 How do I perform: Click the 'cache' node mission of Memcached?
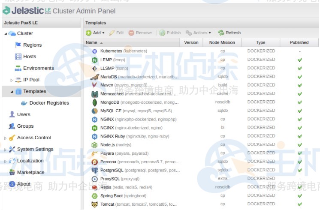point(223,93)
